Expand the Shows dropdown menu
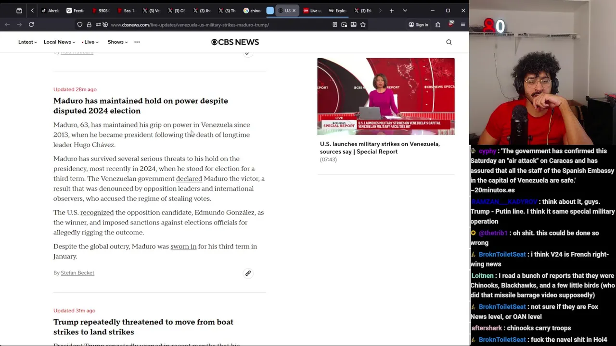This screenshot has height=346, width=616. 117,42
